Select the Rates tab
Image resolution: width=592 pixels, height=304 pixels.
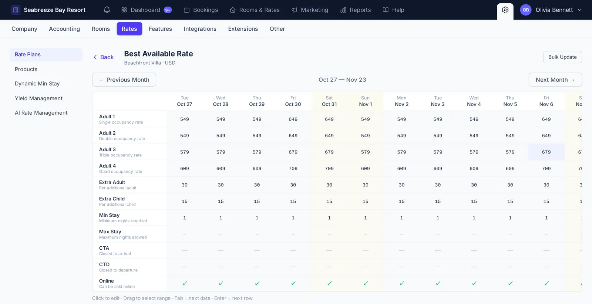pyautogui.click(x=129, y=29)
